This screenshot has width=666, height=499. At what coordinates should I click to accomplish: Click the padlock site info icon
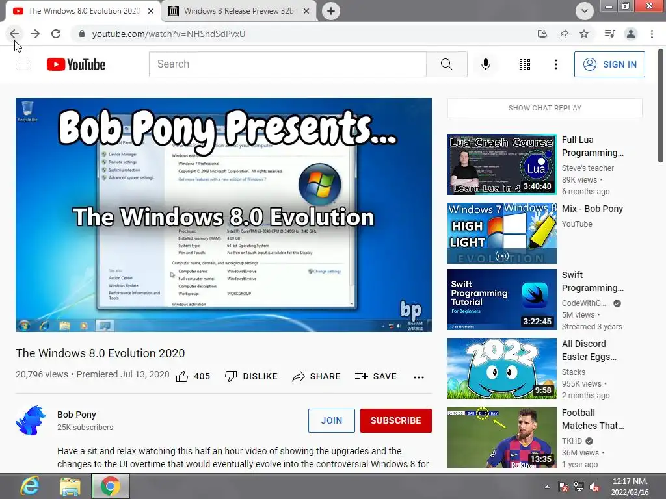coord(82,34)
